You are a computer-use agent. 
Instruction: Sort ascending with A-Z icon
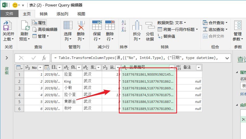pyautogui.click(x=124, y=23)
